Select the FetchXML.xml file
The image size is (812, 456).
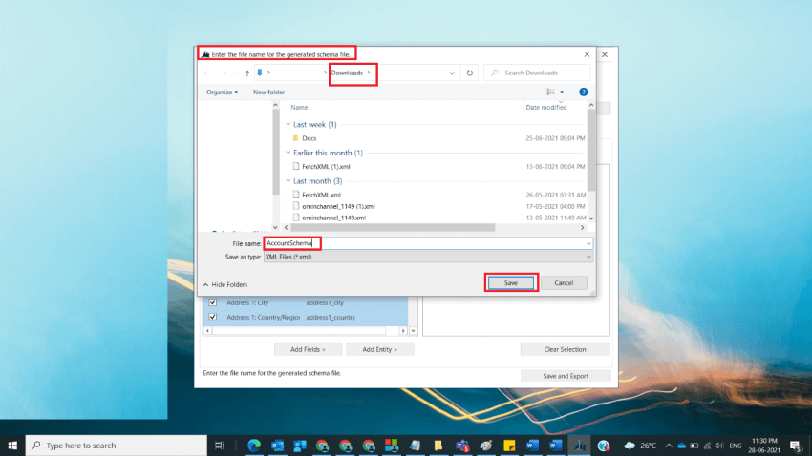coord(321,195)
